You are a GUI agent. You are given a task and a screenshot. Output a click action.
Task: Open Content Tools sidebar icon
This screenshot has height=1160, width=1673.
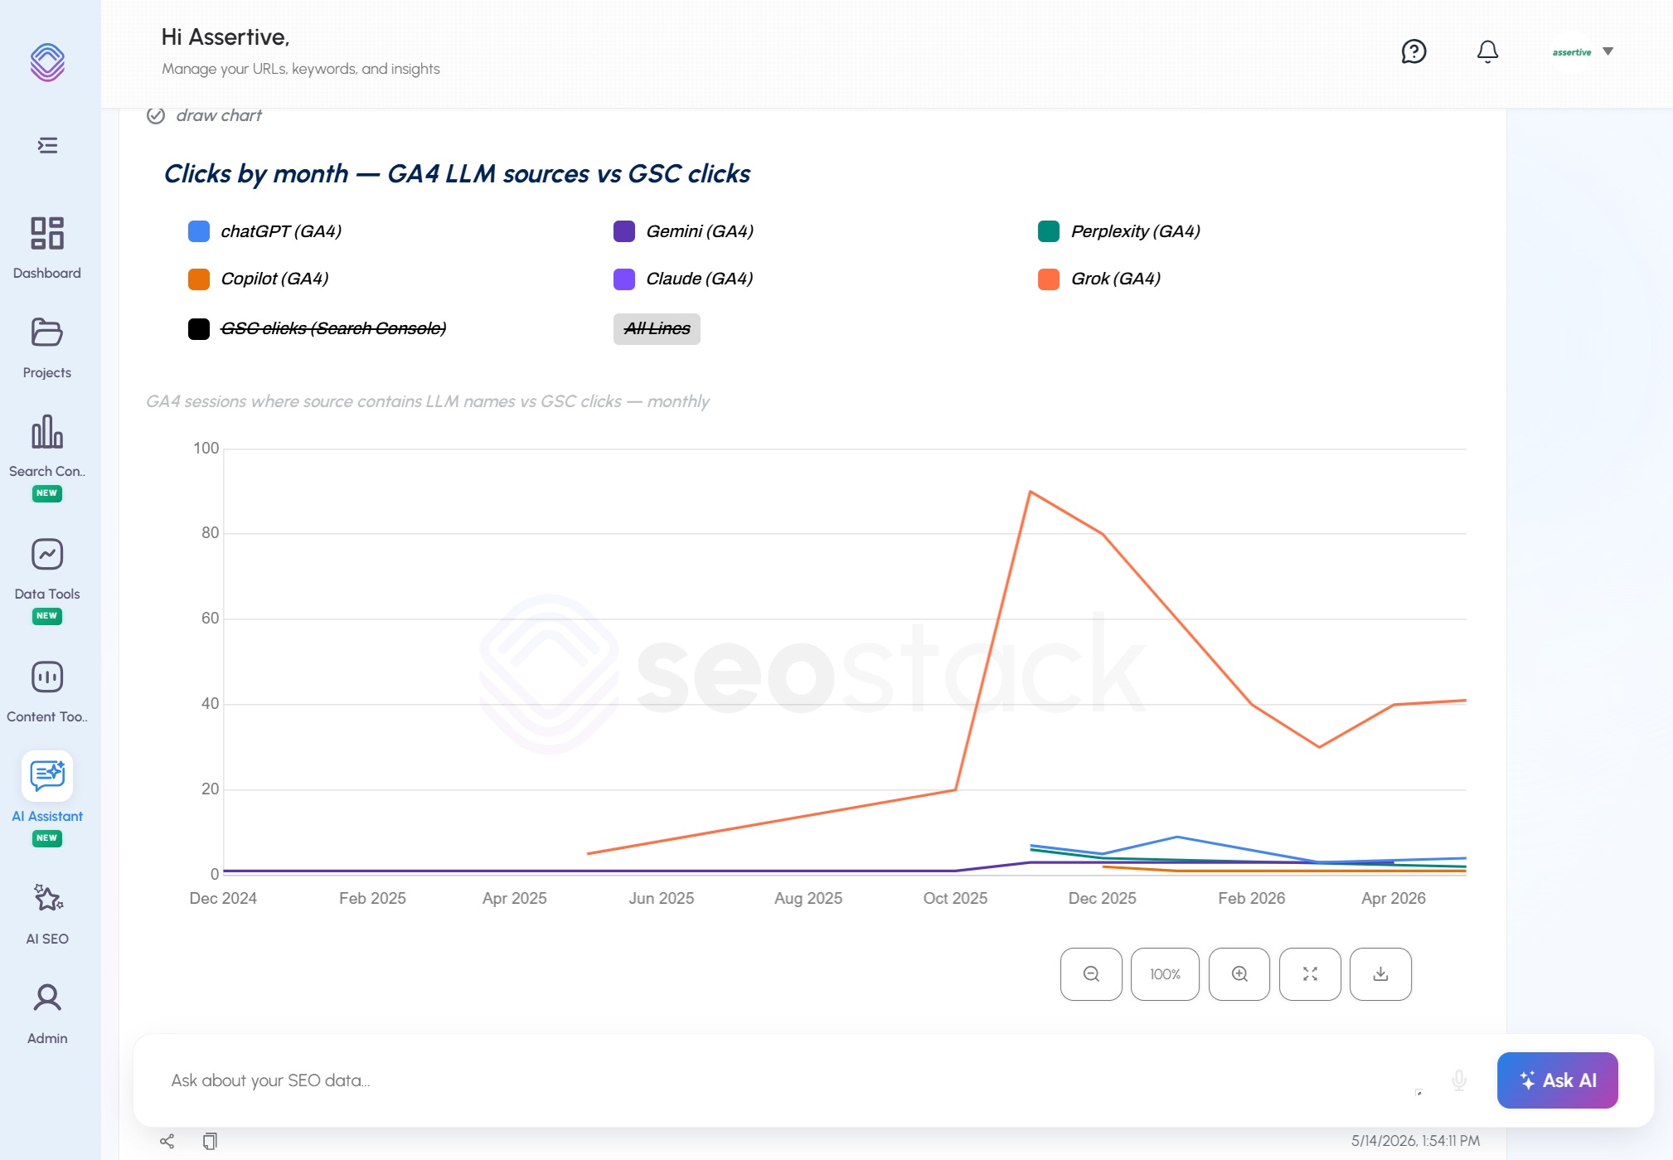47,677
